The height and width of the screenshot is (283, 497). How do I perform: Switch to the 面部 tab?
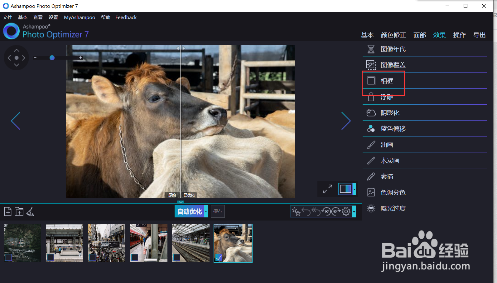pos(420,35)
